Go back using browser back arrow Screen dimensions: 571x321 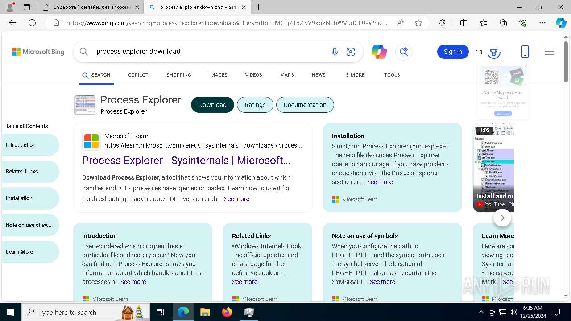(x=12, y=23)
